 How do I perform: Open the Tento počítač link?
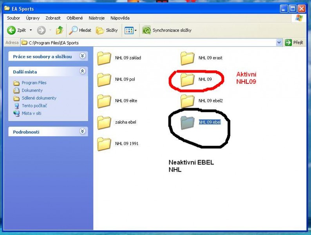tap(34, 106)
